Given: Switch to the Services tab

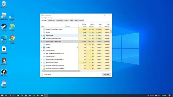Looking at the screenshot, I should (81, 20).
